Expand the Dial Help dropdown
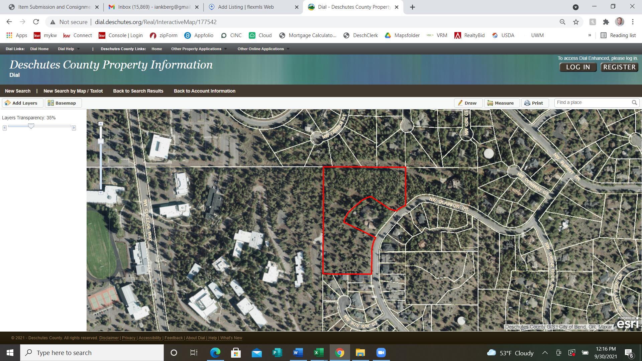Image resolution: width=642 pixels, height=361 pixels. tap(69, 49)
